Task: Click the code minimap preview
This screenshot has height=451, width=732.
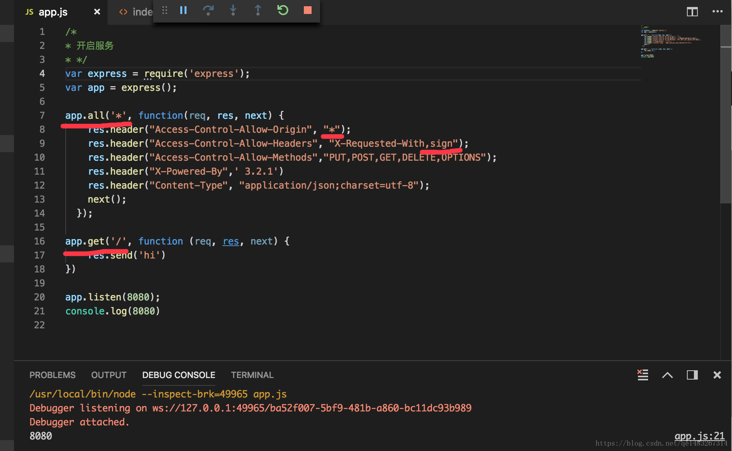Action: pyautogui.click(x=670, y=42)
